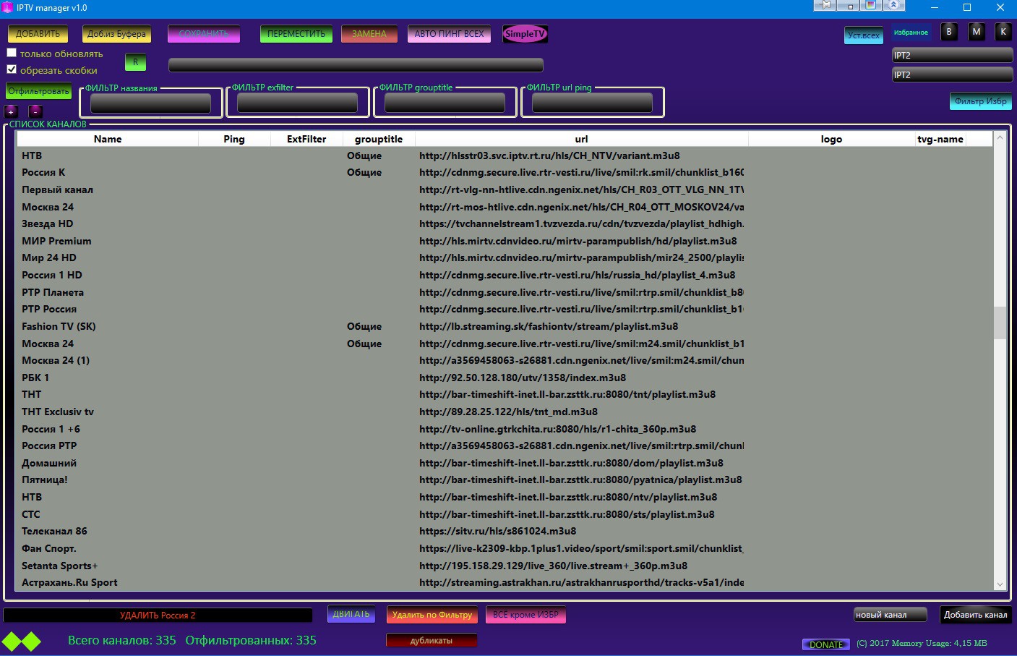Screen dimensions: 1017x656
Task: Click the double-chevron icon in title bar
Action: click(894, 5)
